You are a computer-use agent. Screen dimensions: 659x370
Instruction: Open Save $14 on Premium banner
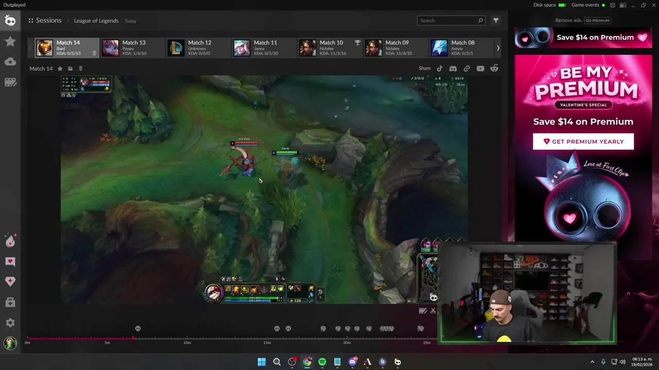pos(583,38)
